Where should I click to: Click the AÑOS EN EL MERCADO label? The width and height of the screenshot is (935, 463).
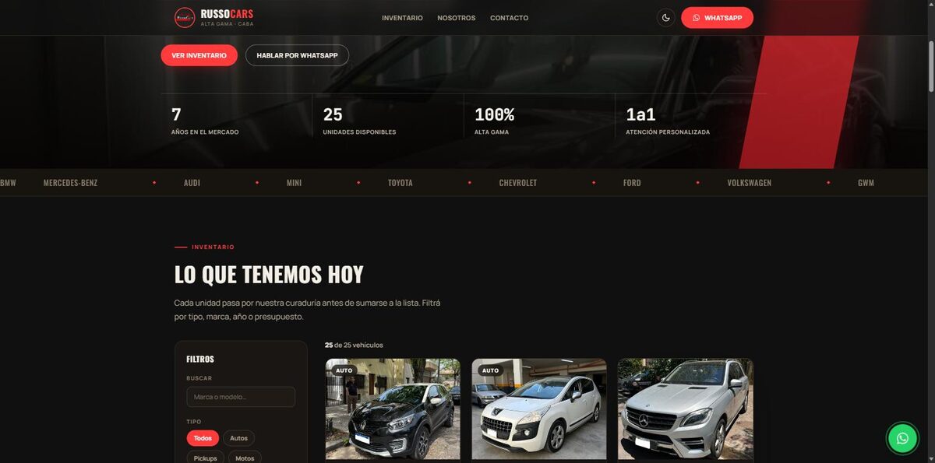point(205,132)
